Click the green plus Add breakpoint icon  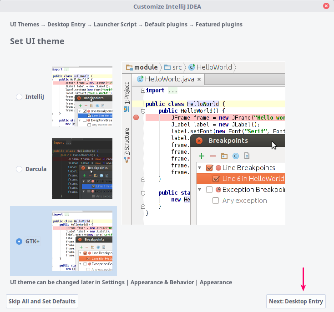pos(202,156)
